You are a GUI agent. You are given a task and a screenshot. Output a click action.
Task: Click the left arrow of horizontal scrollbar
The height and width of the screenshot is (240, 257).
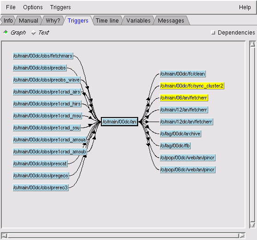tap(4, 235)
